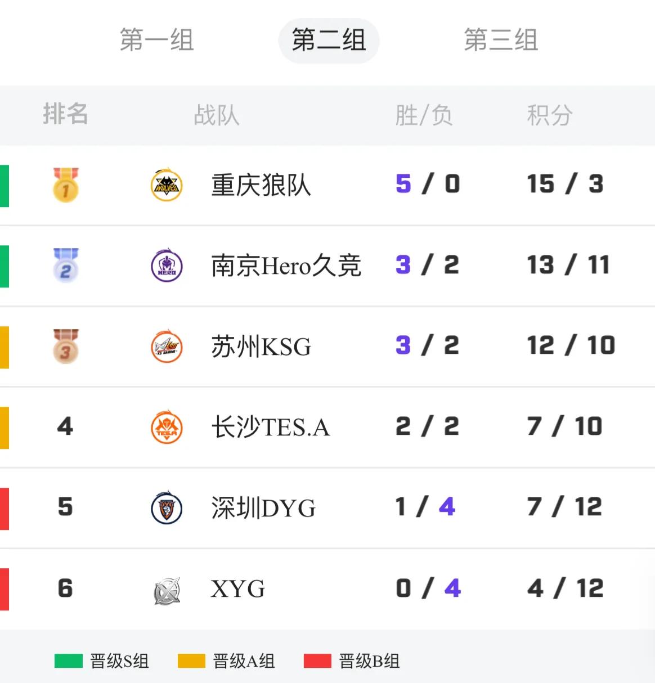The image size is (655, 683).
Task: Click the green 晋级S组 legend swatch
Action: pos(69,660)
